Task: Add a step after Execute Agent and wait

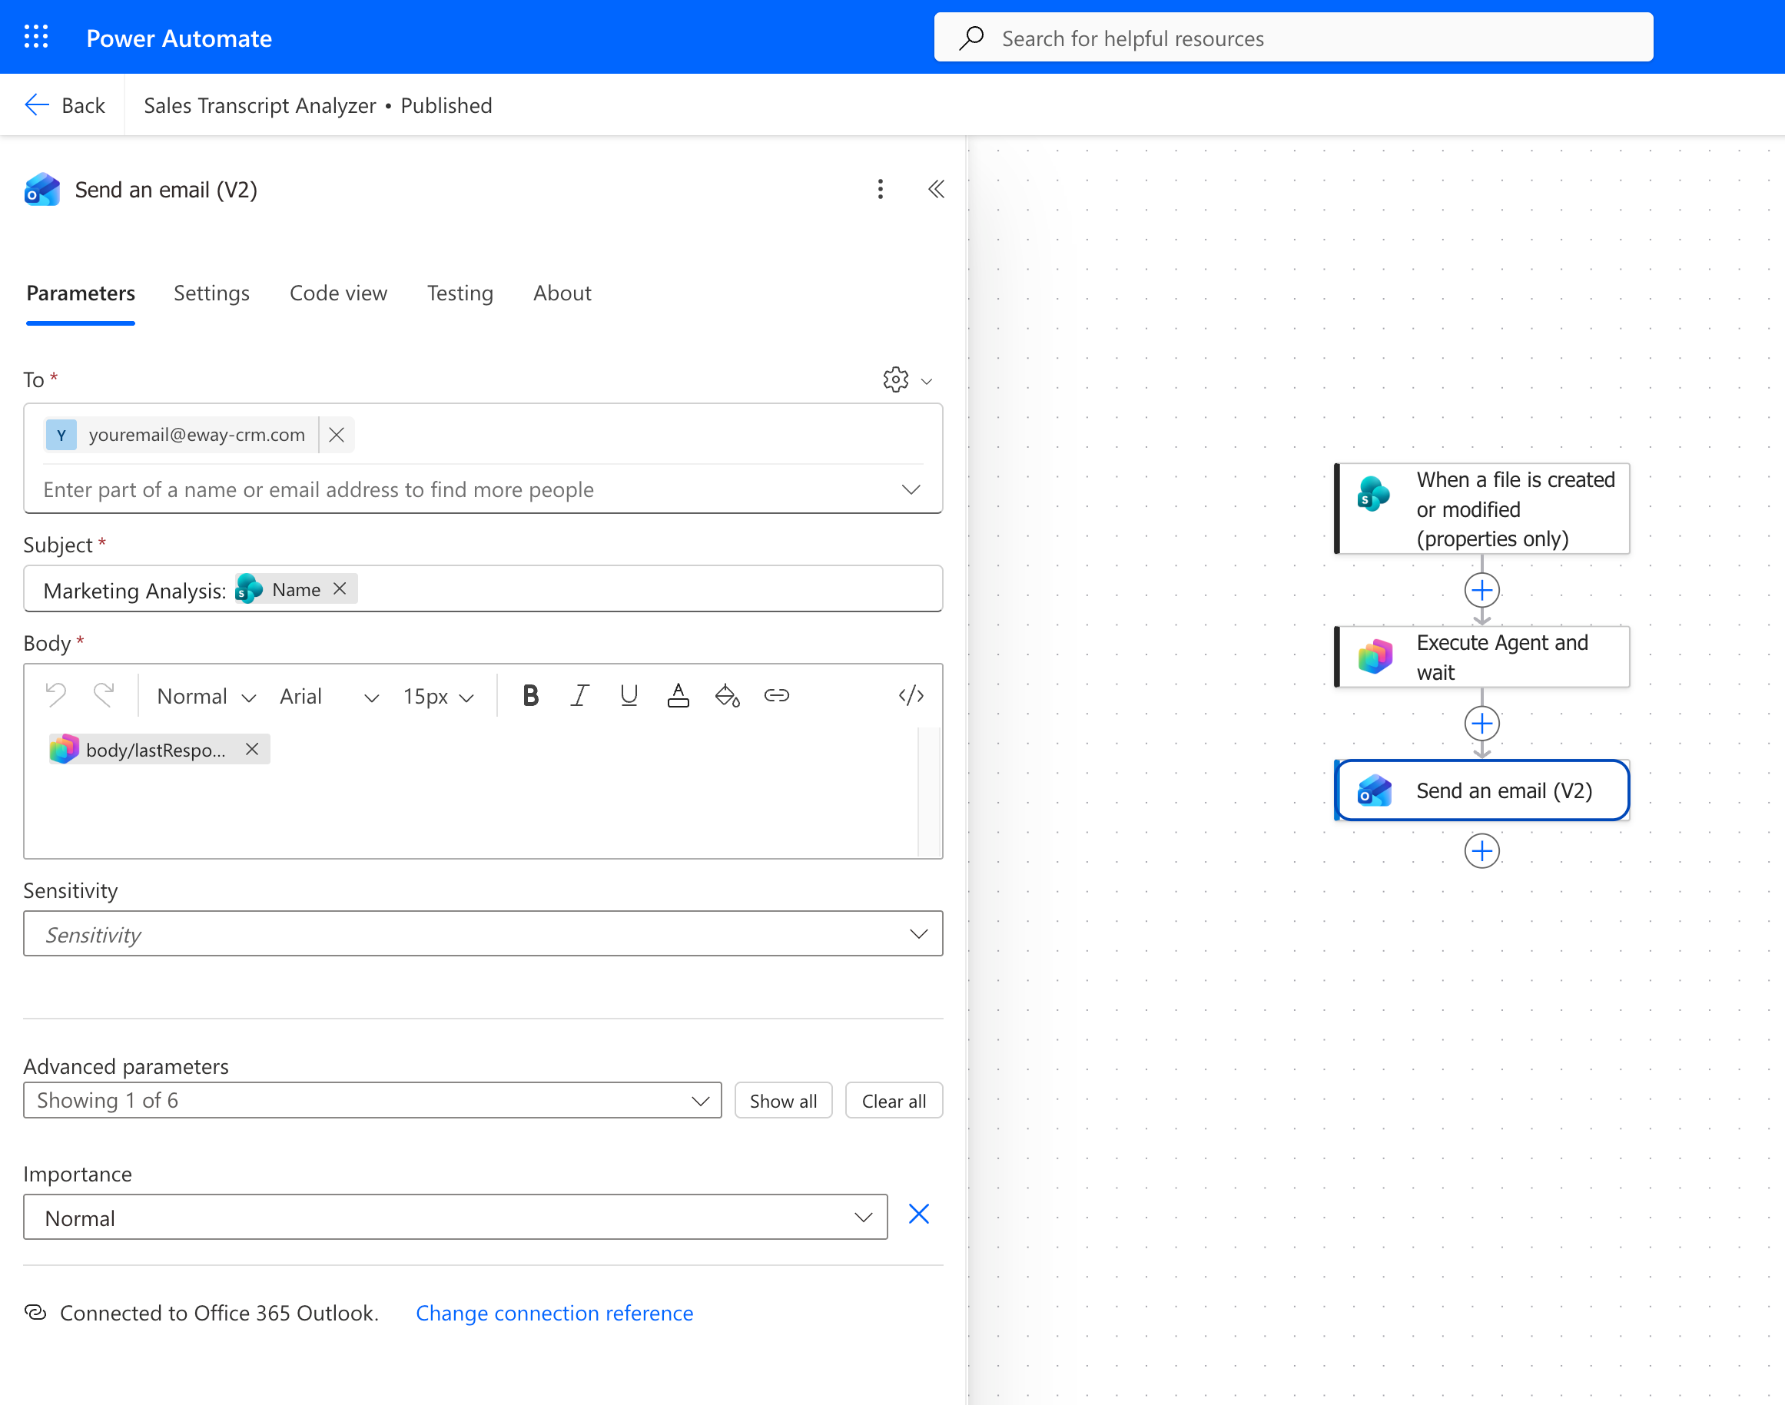Action: pos(1482,724)
